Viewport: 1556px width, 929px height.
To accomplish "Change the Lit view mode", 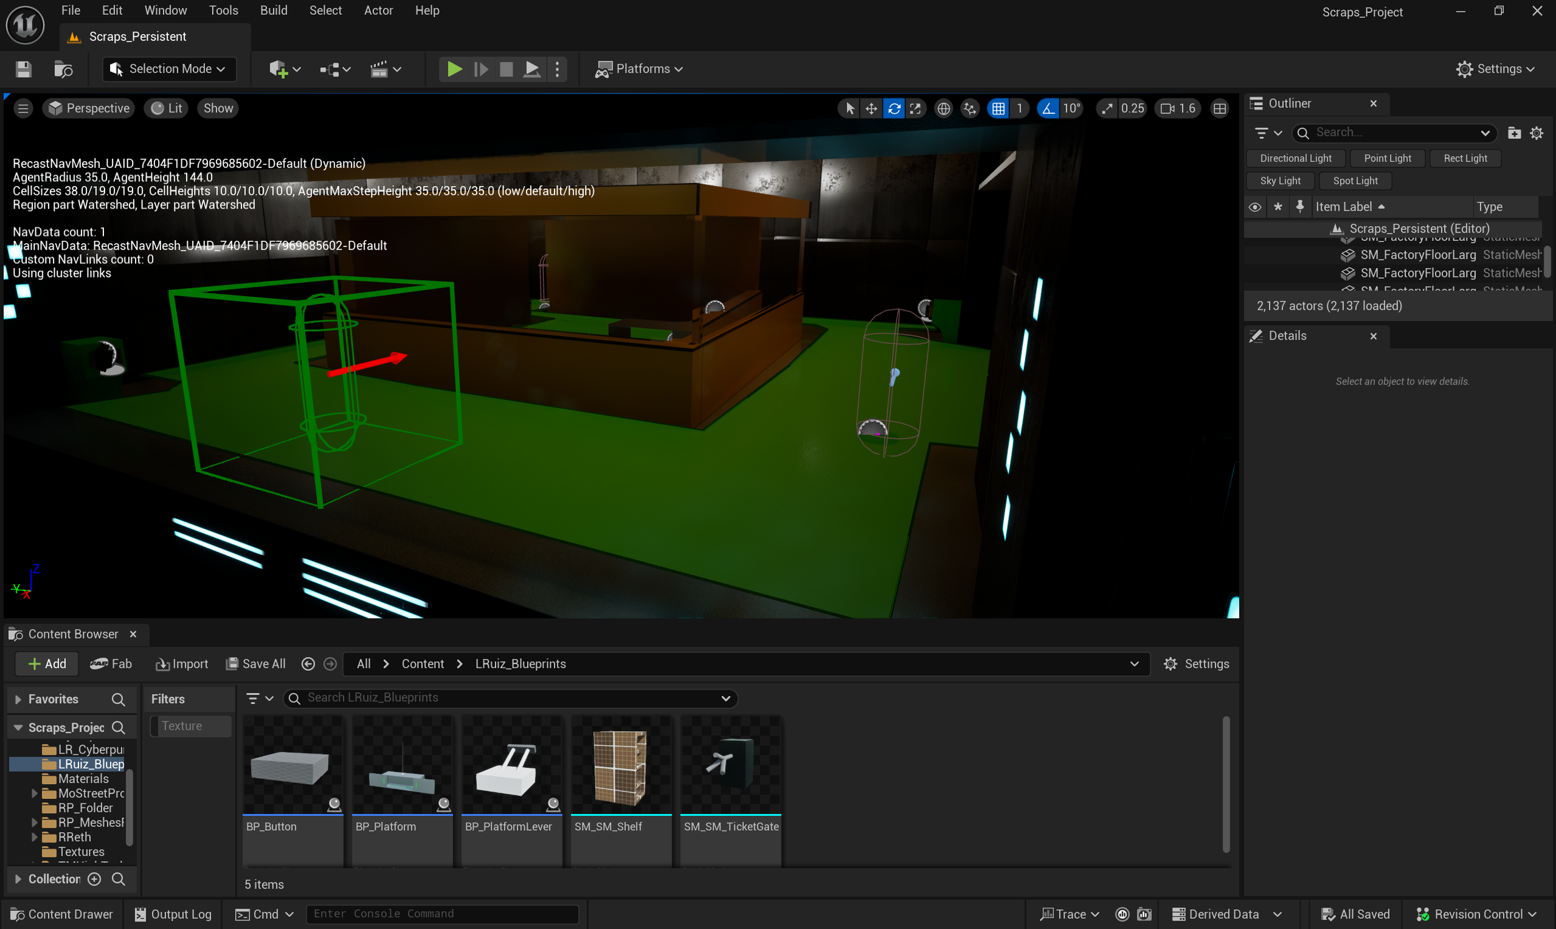I will click(x=167, y=108).
